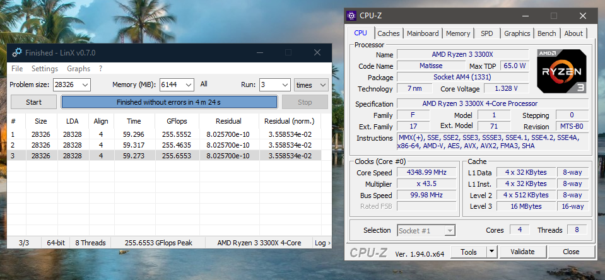This screenshot has width=605, height=280.
Task: Click the GFlops column header
Action: tap(177, 121)
